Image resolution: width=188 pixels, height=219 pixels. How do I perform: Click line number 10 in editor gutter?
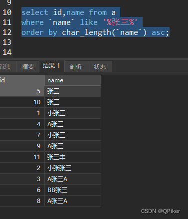click(x=7, y=12)
